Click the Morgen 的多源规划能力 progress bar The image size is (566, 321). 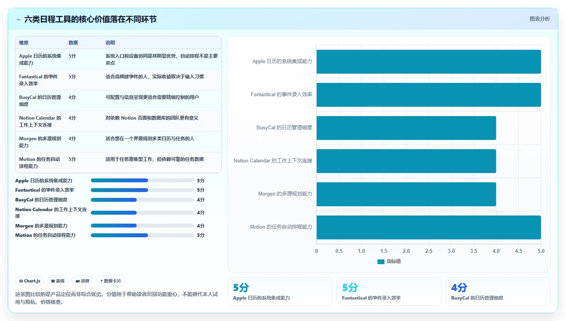coord(142,226)
